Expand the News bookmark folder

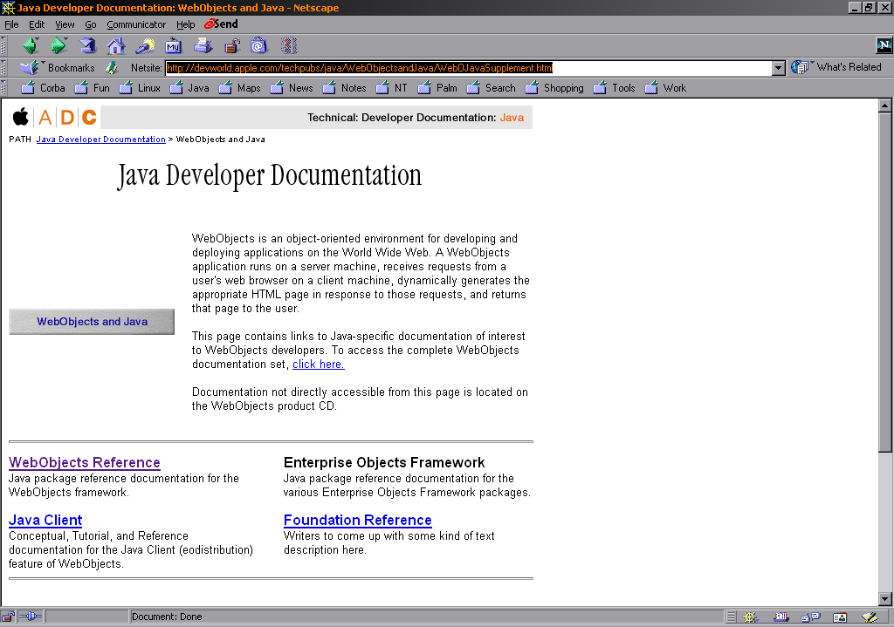[292, 88]
